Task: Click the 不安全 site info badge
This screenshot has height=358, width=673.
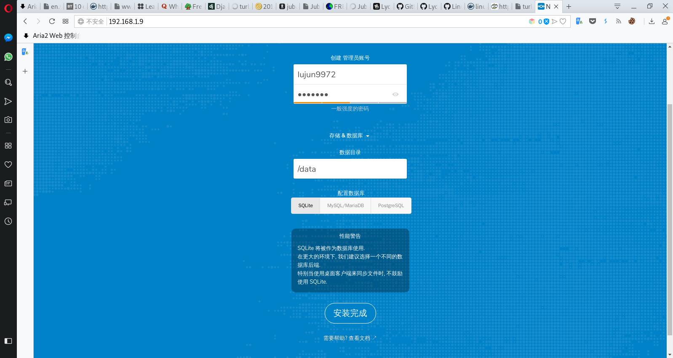Action: click(x=91, y=21)
